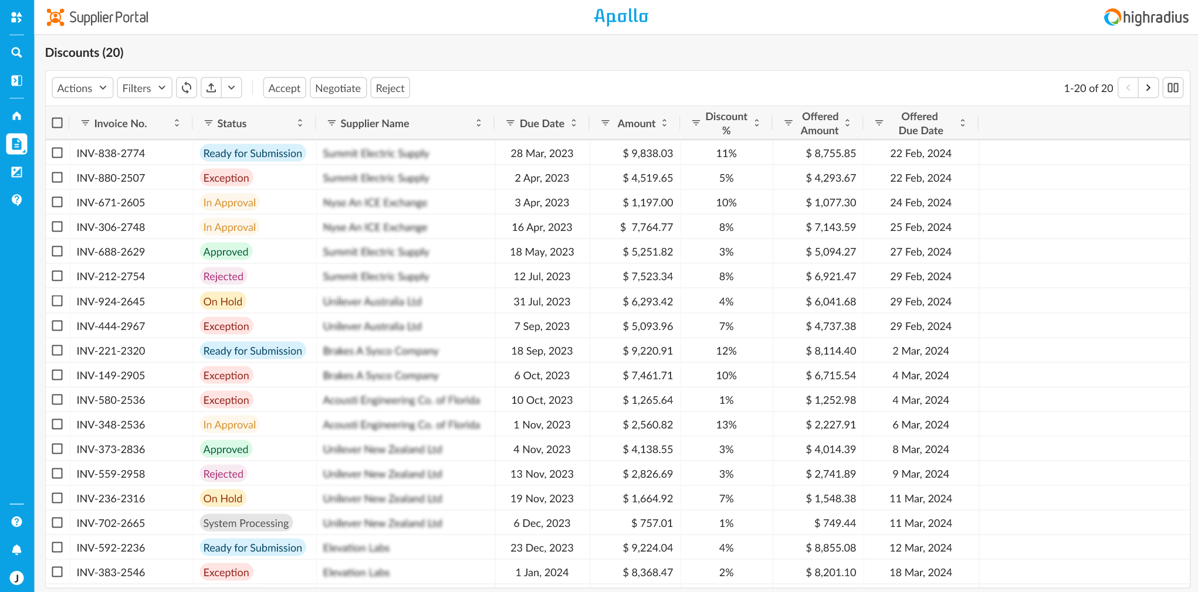Click due date 18 May, 2023
1198x592 pixels.
tap(542, 251)
